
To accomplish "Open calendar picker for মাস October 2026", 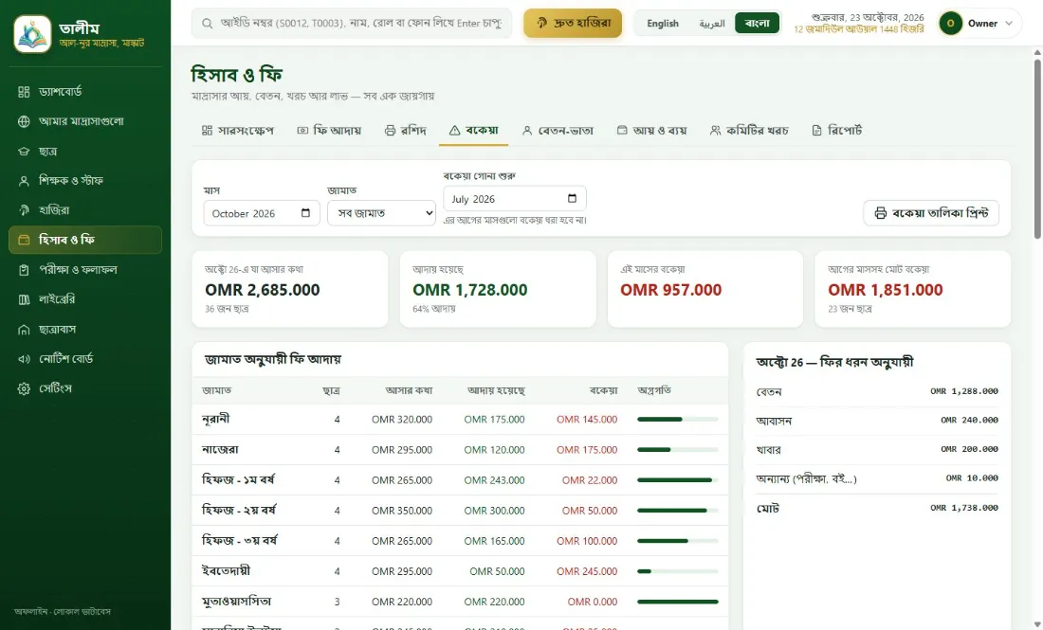I will point(305,213).
